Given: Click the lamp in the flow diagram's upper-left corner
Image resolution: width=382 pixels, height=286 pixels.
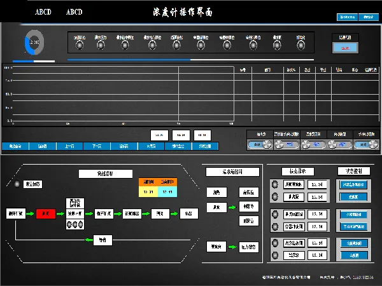Looking at the screenshot, I should [17, 184].
